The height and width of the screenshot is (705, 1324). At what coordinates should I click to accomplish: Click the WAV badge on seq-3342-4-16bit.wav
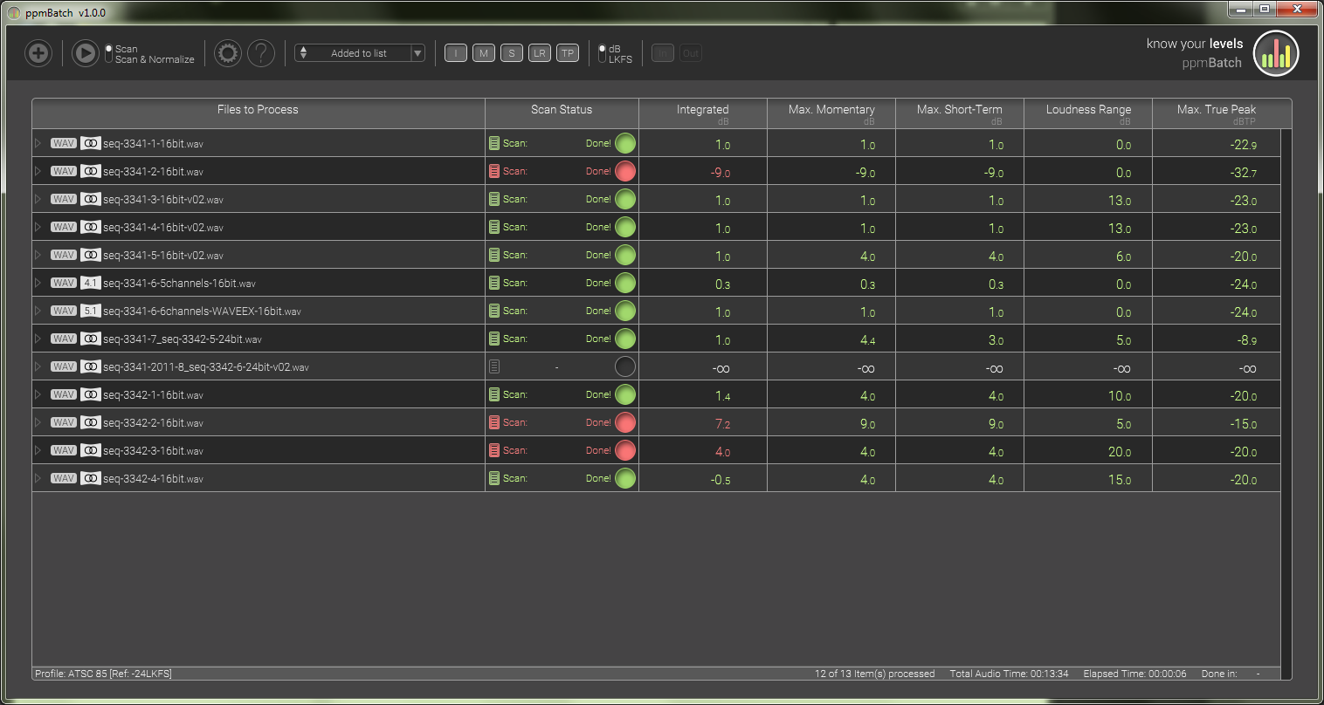click(62, 478)
